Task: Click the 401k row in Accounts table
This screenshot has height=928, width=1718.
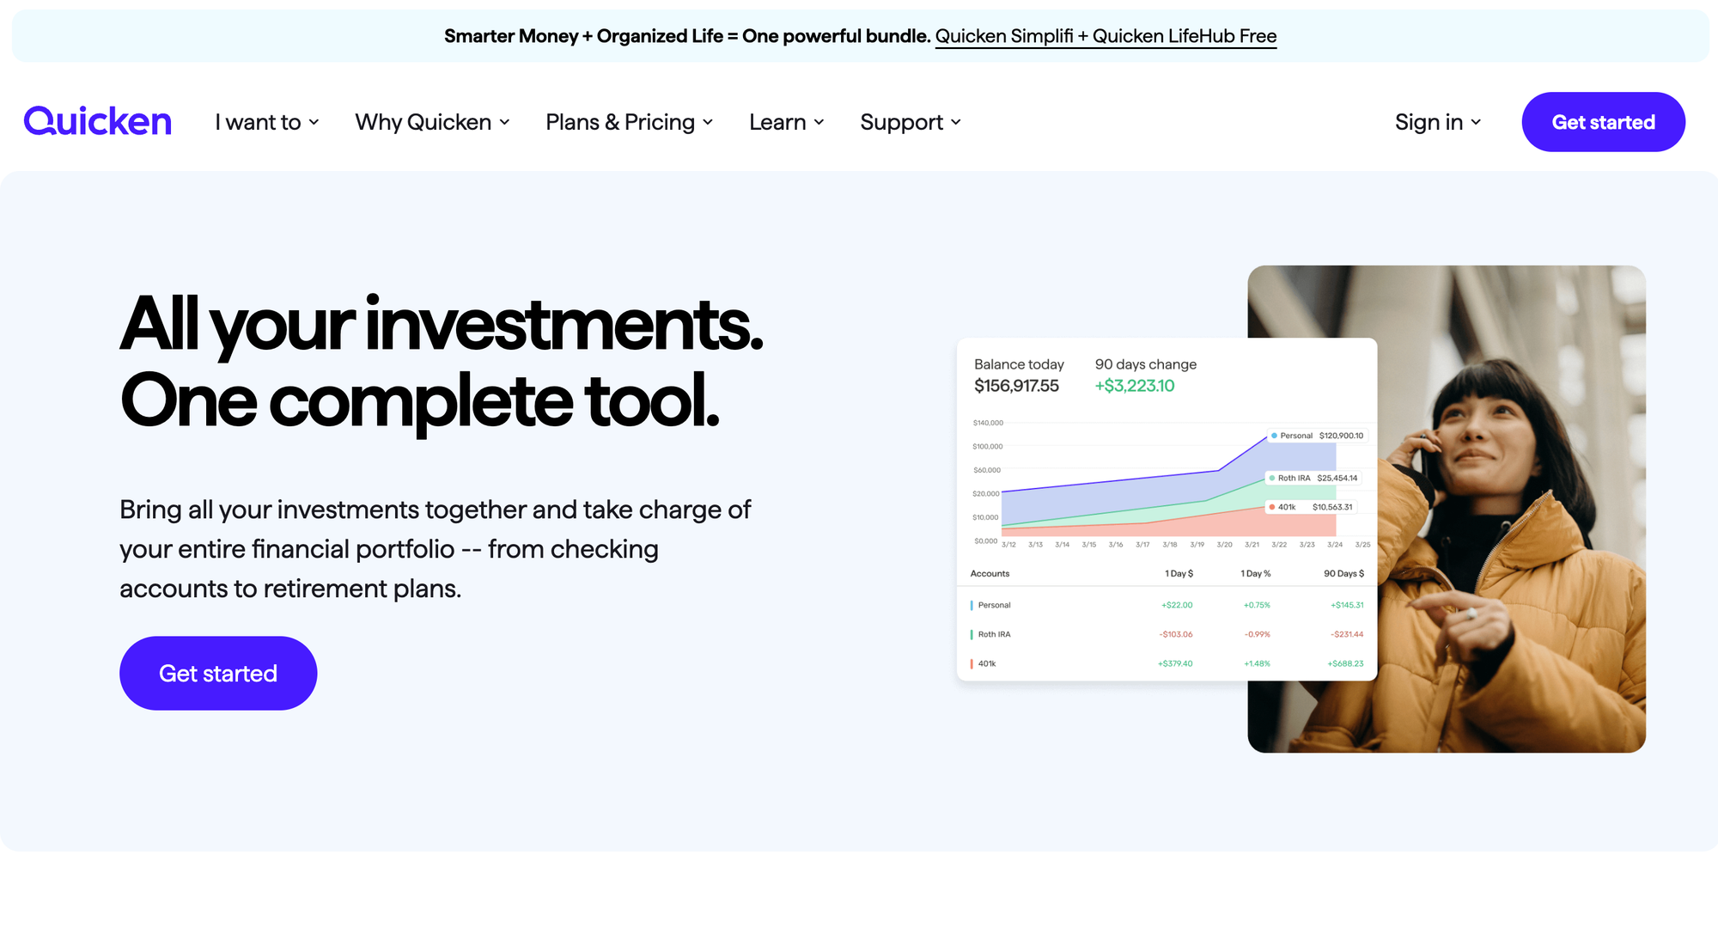Action: click(1167, 663)
